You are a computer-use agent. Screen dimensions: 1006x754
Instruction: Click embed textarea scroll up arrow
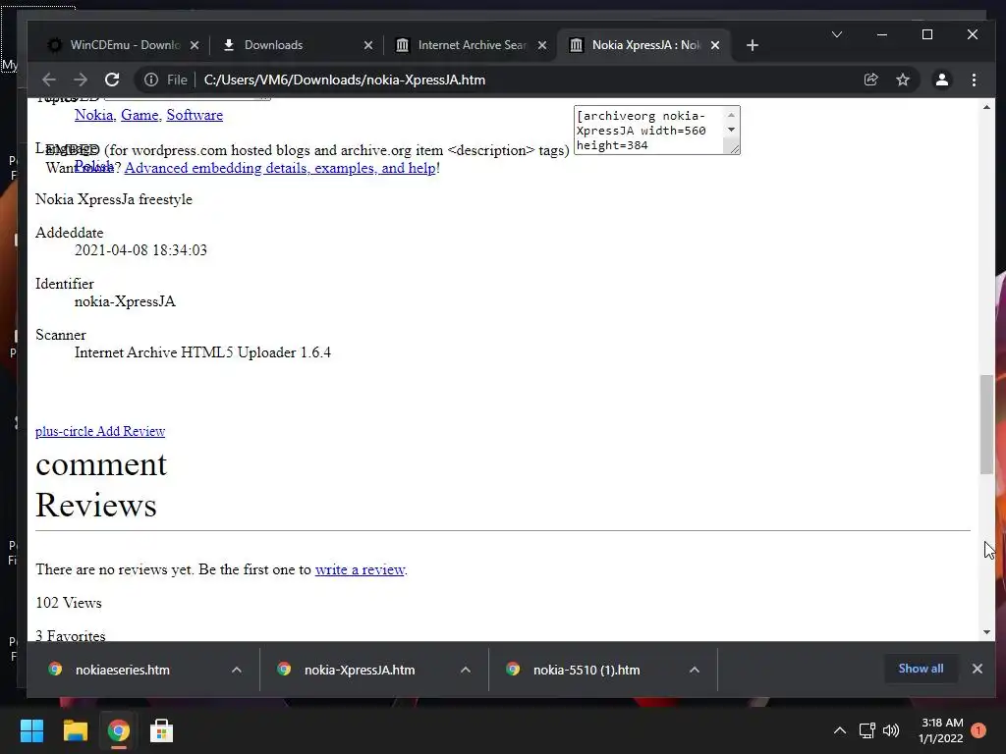[731, 115]
